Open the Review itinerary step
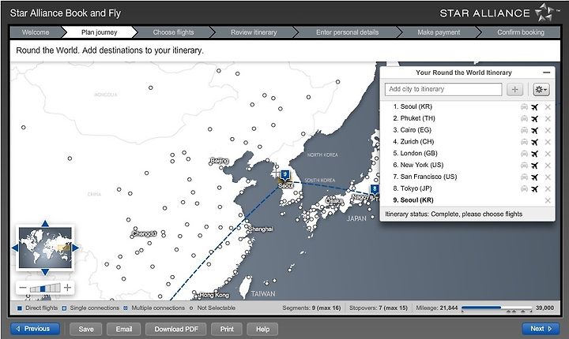 pyautogui.click(x=254, y=32)
